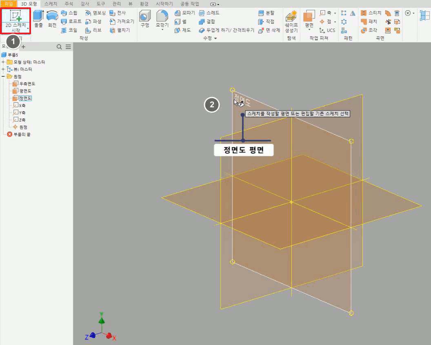Viewport: 431px width, 345px height.
Task: Click the 스티치 surface tool
Action: pyautogui.click(x=369, y=13)
